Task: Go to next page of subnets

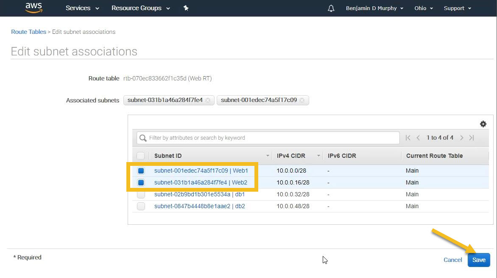Action: (461, 138)
